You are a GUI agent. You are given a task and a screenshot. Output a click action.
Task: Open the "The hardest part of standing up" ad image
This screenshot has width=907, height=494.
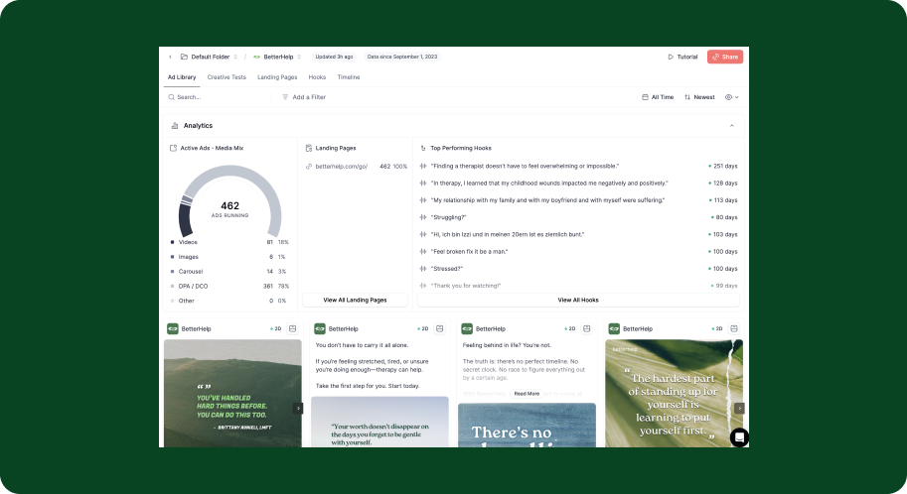coord(674,394)
